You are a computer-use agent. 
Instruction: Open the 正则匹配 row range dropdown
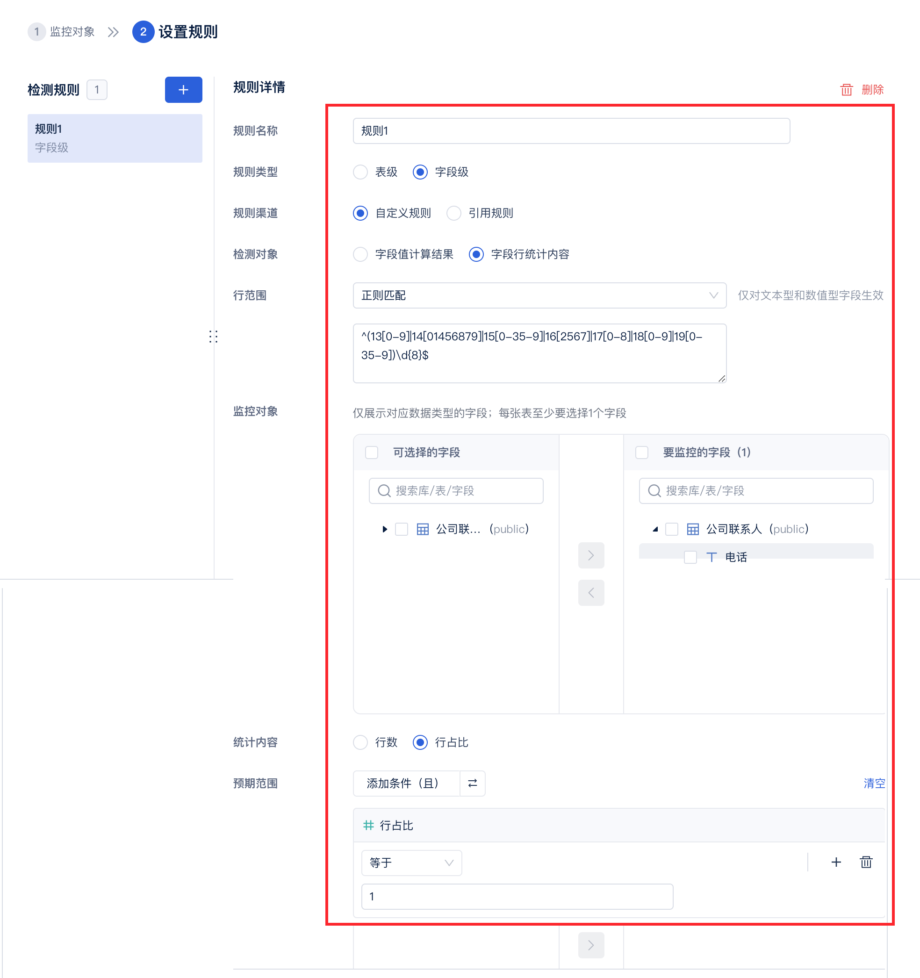[539, 295]
